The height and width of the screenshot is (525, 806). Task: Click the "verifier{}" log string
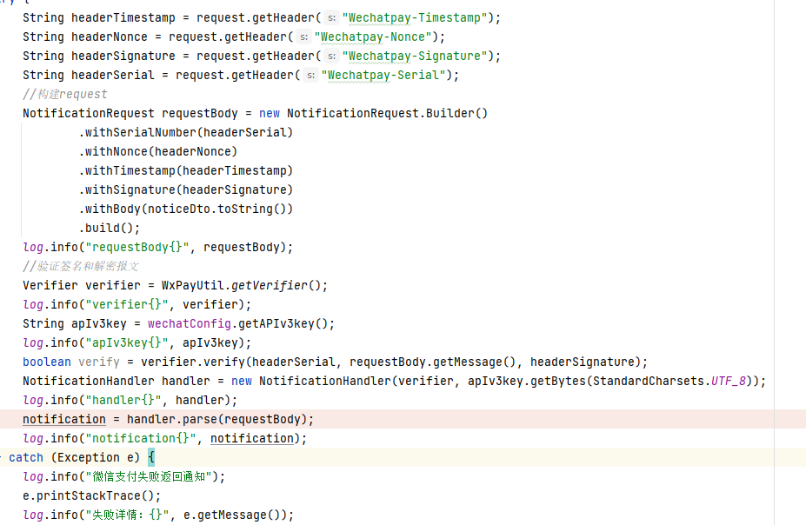pyautogui.click(x=126, y=304)
